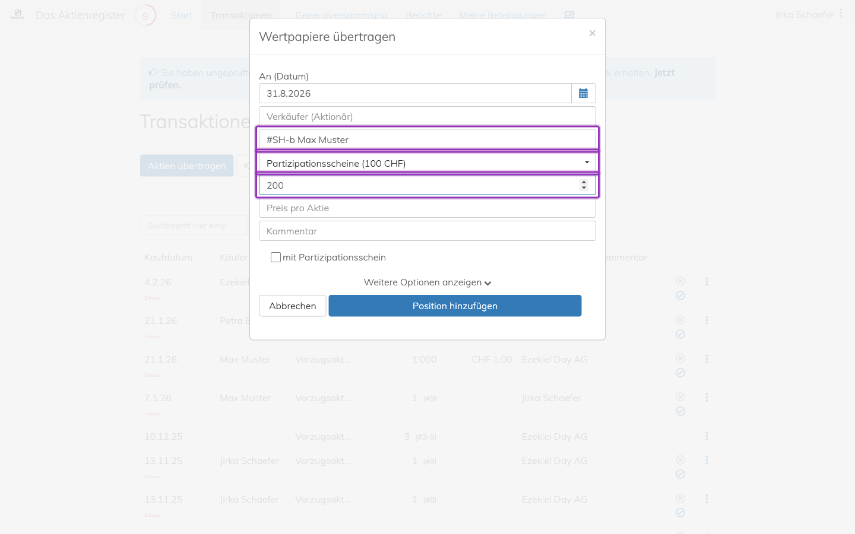Go to the Start navigation item
This screenshot has height=534, width=855.
click(182, 15)
